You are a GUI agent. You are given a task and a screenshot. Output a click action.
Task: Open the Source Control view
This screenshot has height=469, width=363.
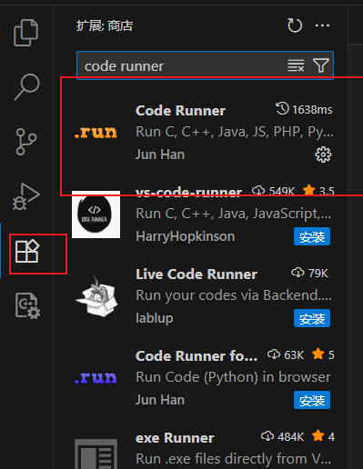26,142
